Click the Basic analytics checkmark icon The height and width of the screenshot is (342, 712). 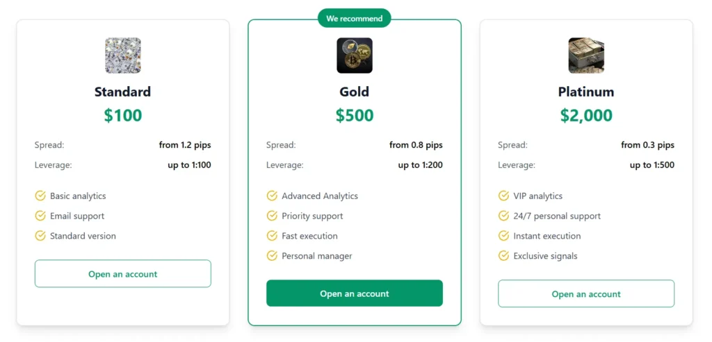(40, 196)
